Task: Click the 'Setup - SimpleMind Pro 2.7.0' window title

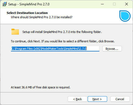Action: coord(29,4)
